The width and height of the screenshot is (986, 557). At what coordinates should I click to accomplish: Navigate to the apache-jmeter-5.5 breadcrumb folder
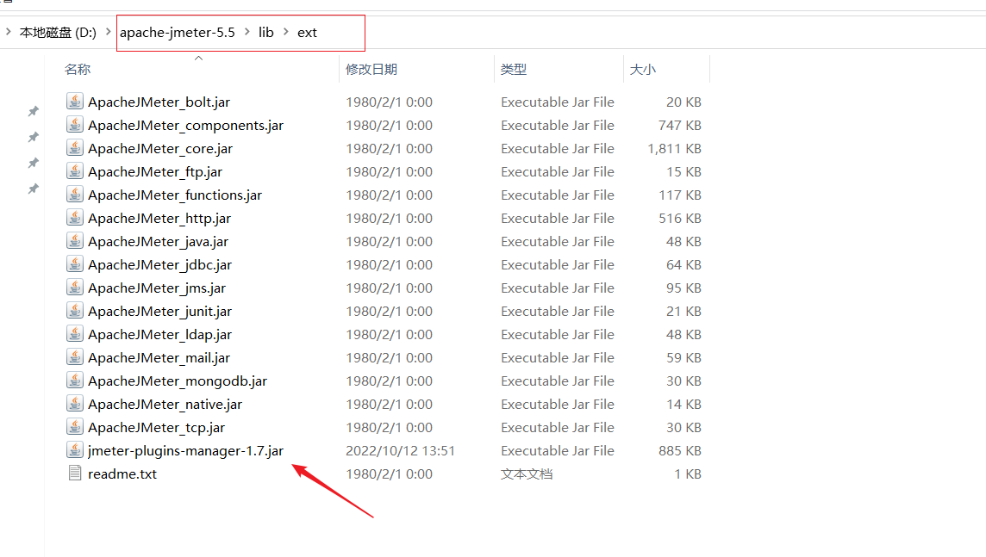click(178, 32)
